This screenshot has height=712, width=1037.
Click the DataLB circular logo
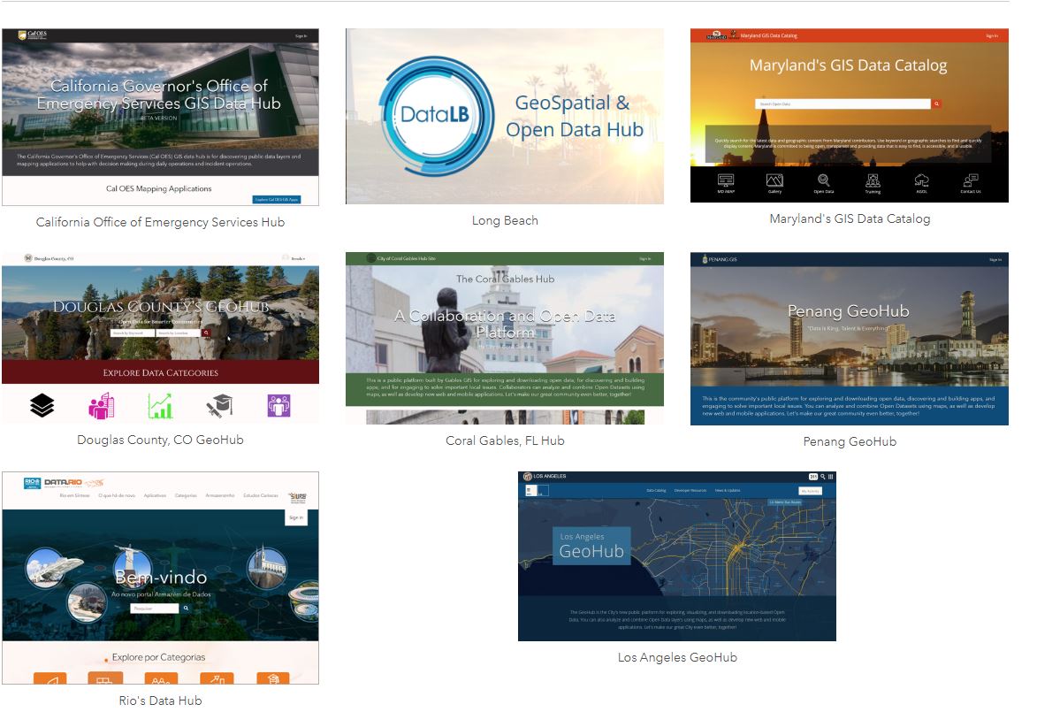tap(435, 114)
